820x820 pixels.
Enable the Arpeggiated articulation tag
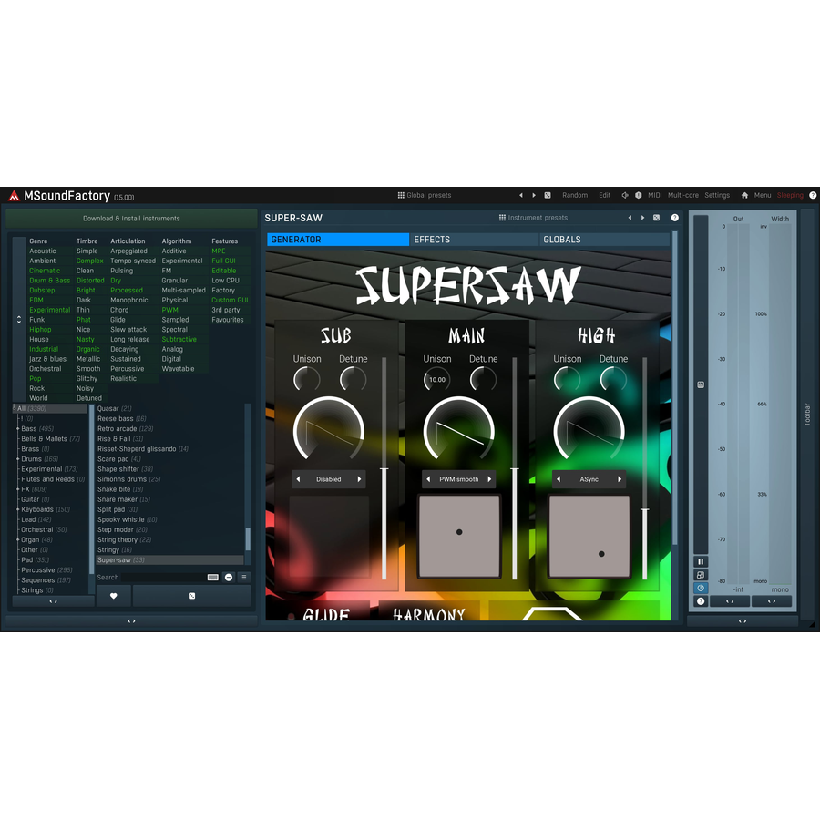pyautogui.click(x=128, y=251)
